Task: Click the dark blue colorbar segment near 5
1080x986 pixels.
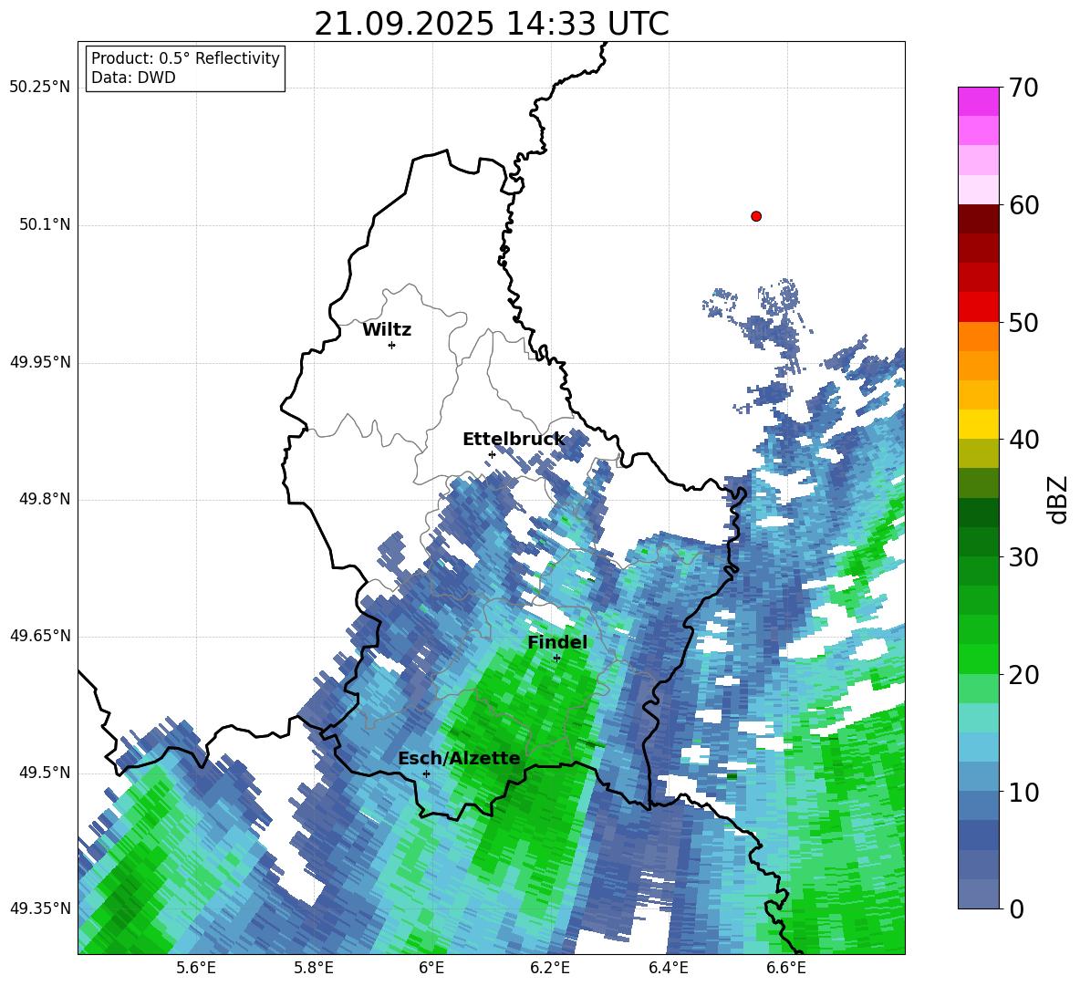Action: (x=978, y=835)
